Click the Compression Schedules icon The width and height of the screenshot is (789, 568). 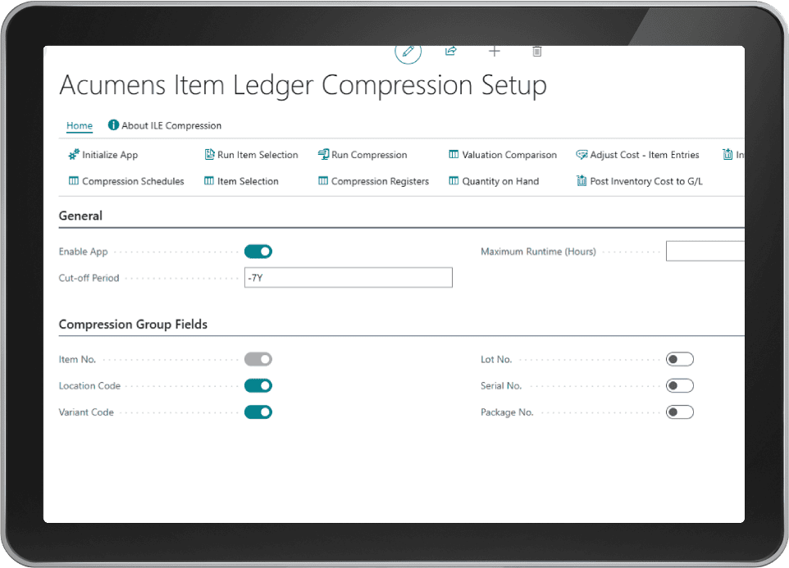[x=74, y=181]
